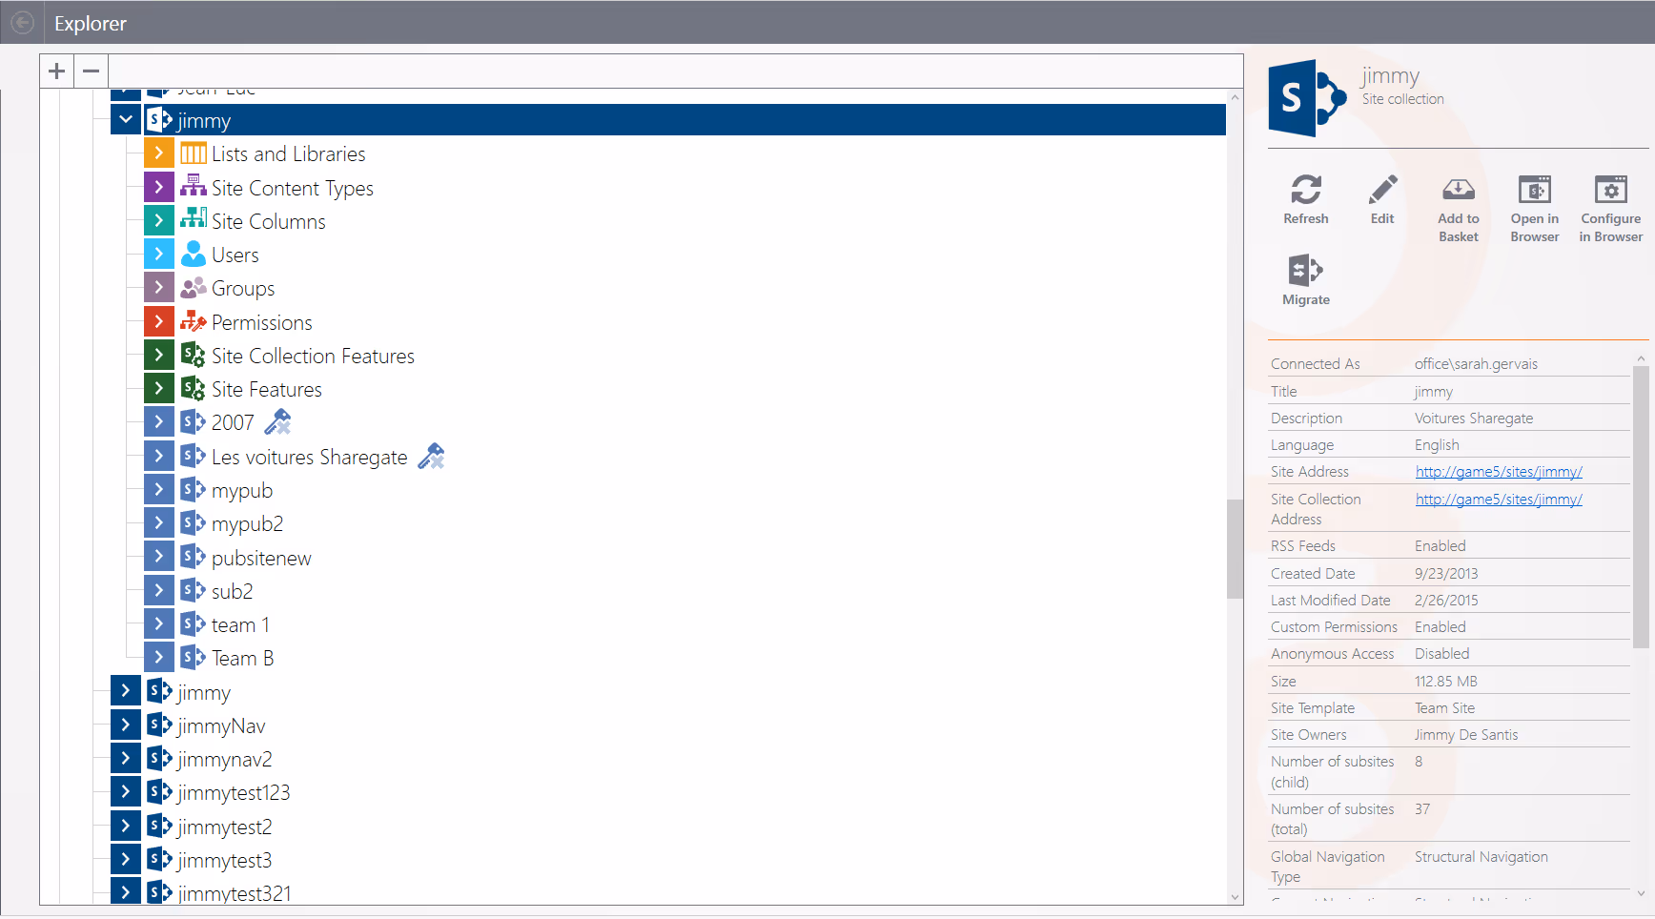This screenshot has width=1655, height=919.
Task: Expand the Site Collection Features node
Action: (159, 355)
